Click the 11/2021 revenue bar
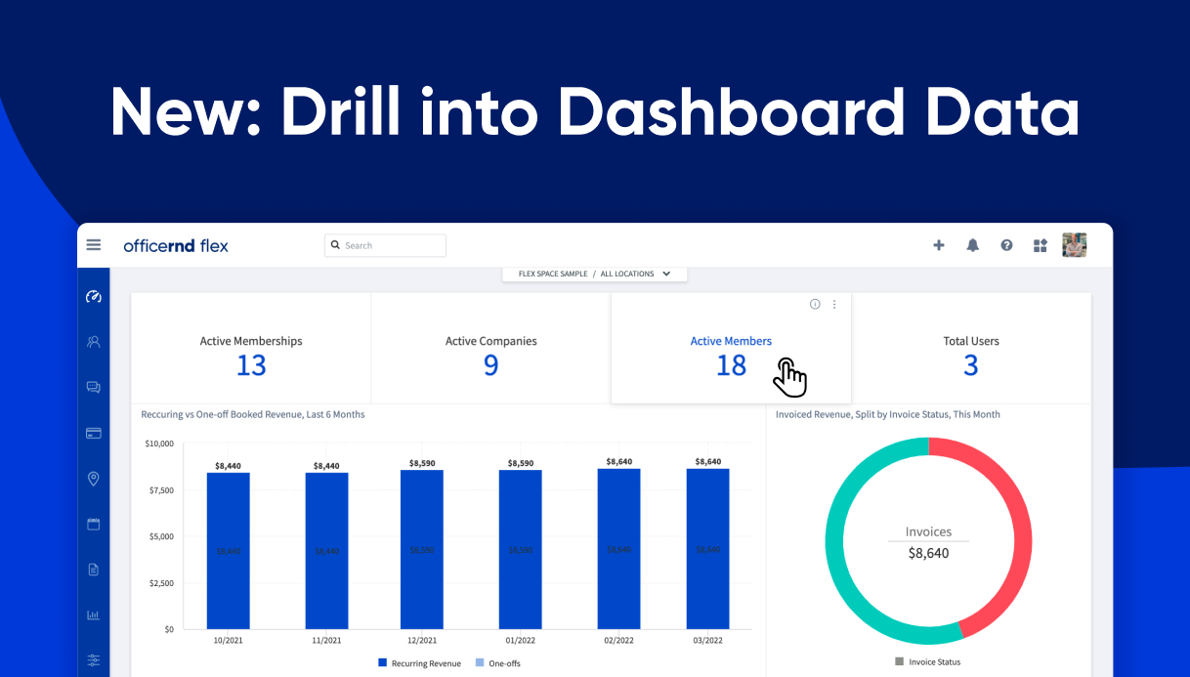1190x677 pixels. click(x=326, y=551)
